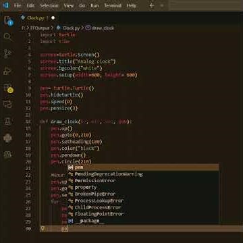Click the go back arrow in the title bar
Screen dimensions: 243x243
152,5
